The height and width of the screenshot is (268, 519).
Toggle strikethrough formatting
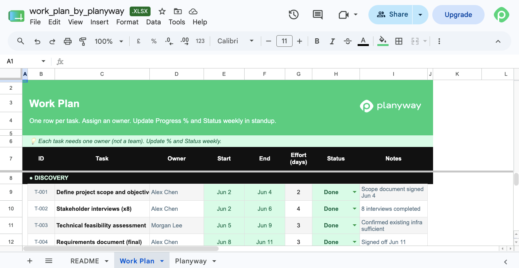tap(348, 41)
